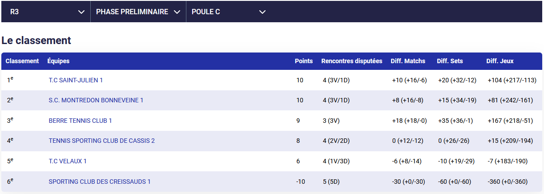This screenshot has width=544, height=194.
Task: Open T.C SAINT-JULIEN 1 team link
Action: click(76, 80)
